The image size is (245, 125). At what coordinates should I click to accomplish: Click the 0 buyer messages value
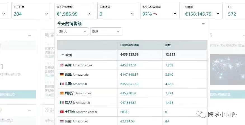(x=101, y=14)
